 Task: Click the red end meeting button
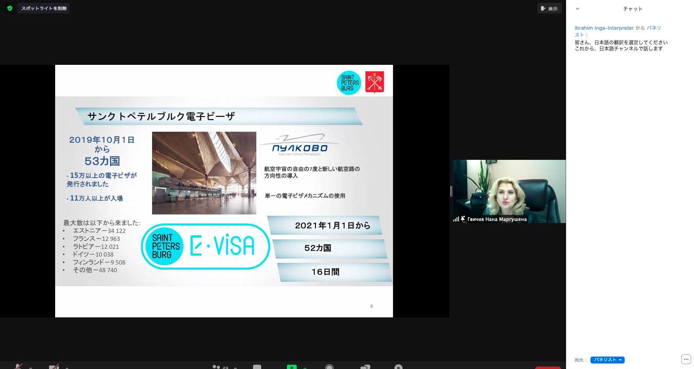(548, 367)
